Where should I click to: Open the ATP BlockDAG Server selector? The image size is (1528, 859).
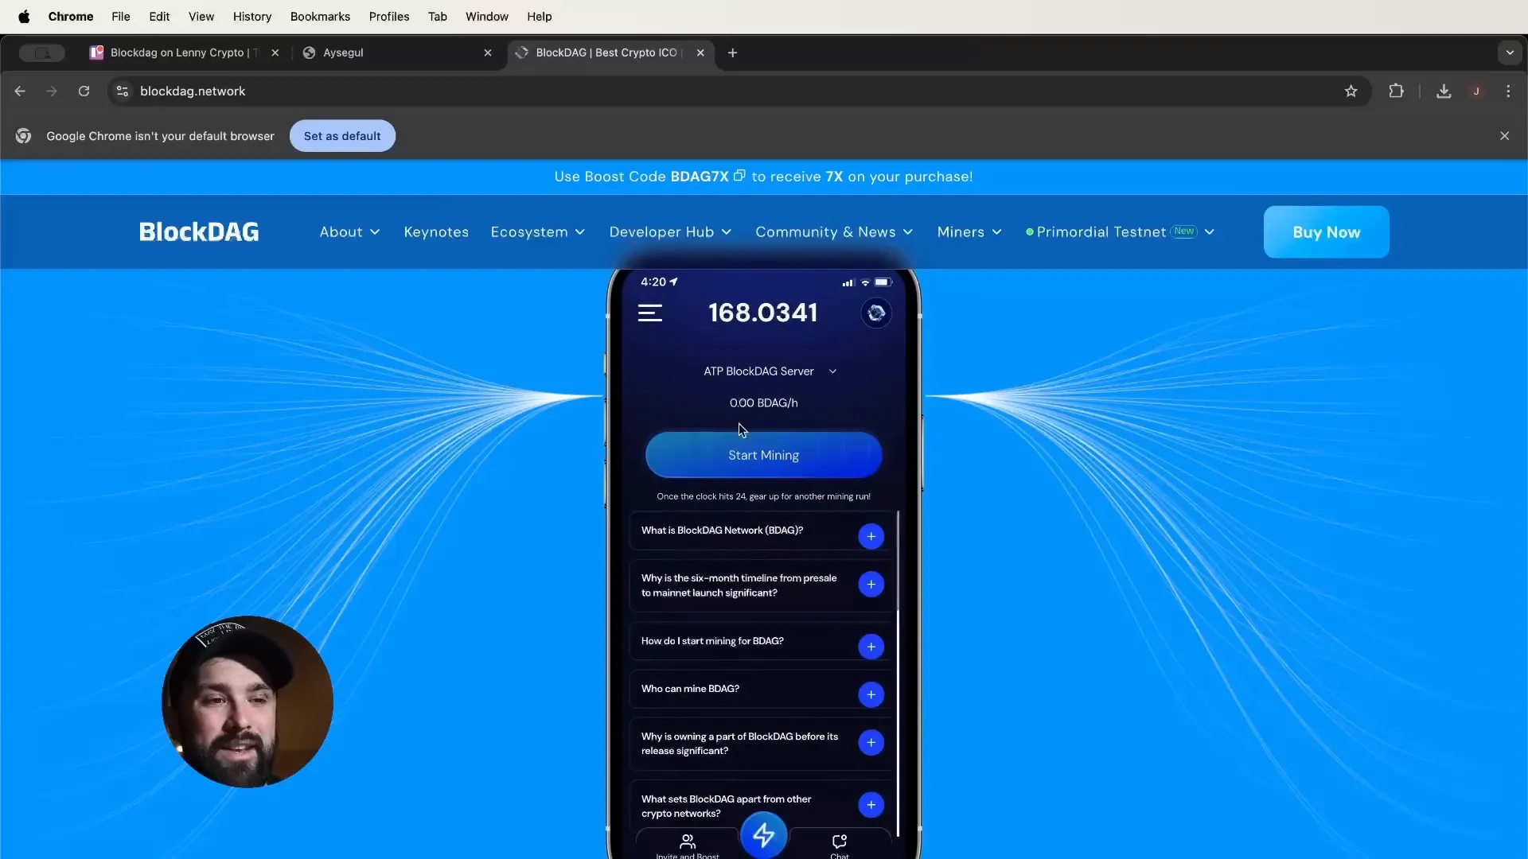770,371
